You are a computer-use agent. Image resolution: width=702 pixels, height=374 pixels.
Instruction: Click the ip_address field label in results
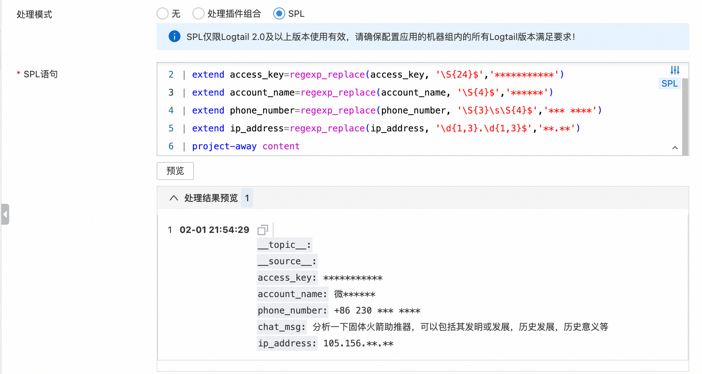point(287,343)
